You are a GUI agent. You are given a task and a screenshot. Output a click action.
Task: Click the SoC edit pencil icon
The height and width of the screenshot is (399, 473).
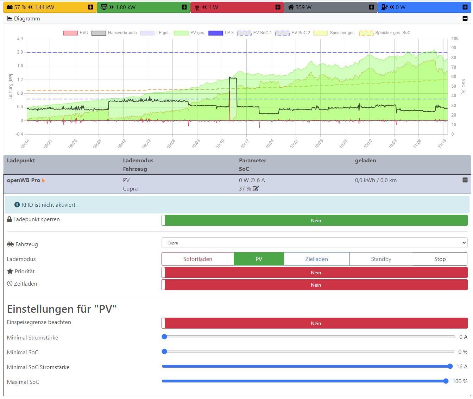coord(256,188)
